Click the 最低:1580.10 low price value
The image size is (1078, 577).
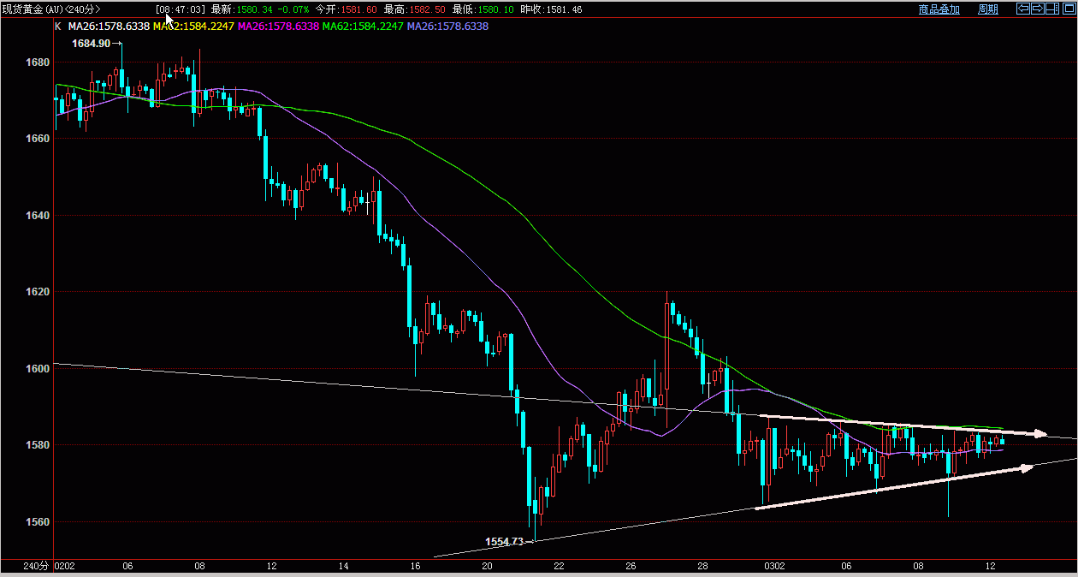pyautogui.click(x=483, y=9)
